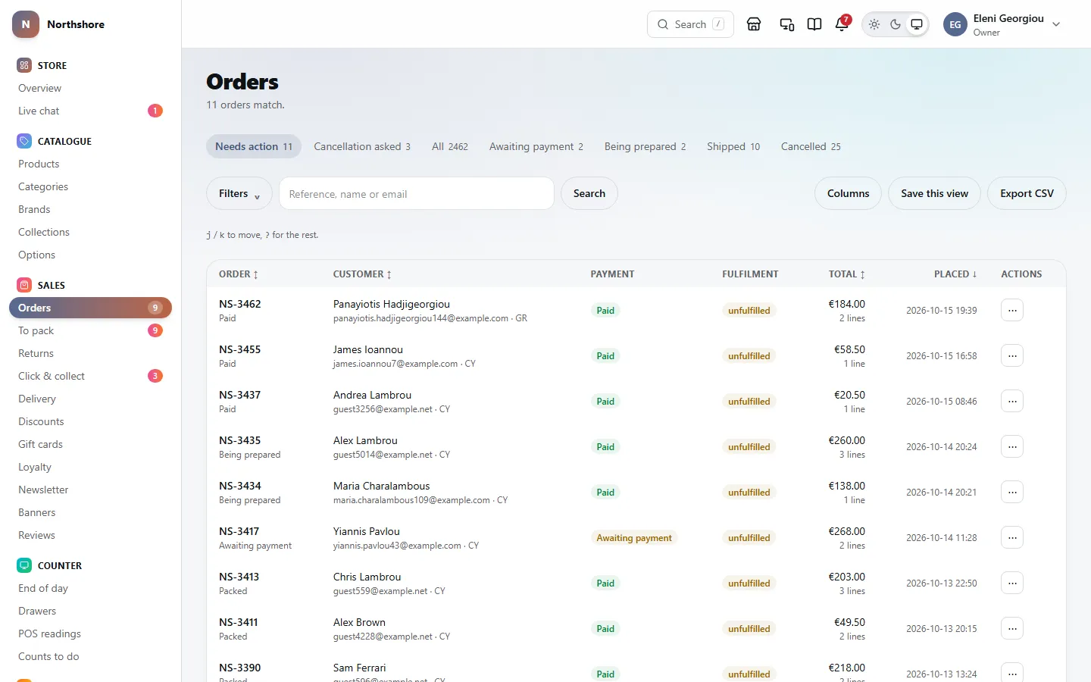This screenshot has width=1091, height=682.
Task: Click the Search button beside reference field
Action: coord(589,193)
